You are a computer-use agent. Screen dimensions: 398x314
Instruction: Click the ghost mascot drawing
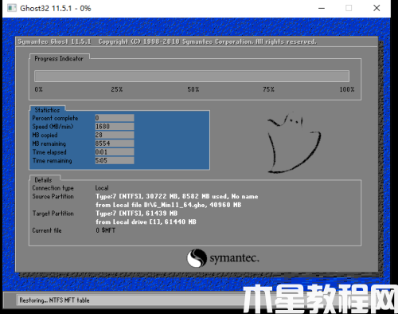(294, 143)
